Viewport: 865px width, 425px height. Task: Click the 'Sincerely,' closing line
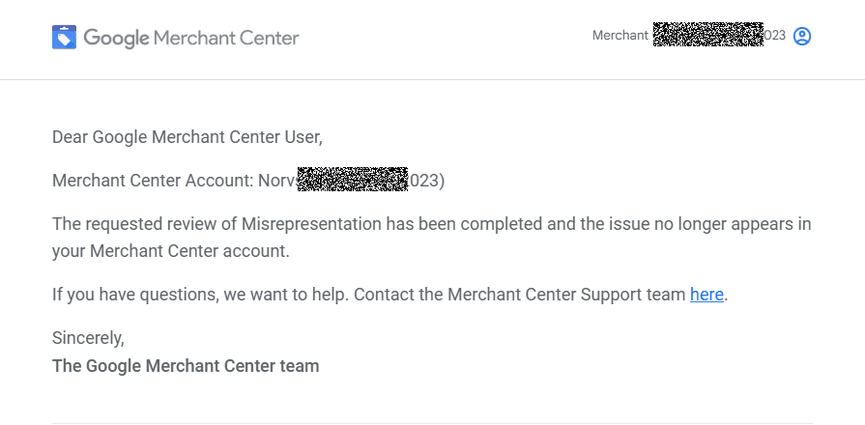pyautogui.click(x=88, y=338)
